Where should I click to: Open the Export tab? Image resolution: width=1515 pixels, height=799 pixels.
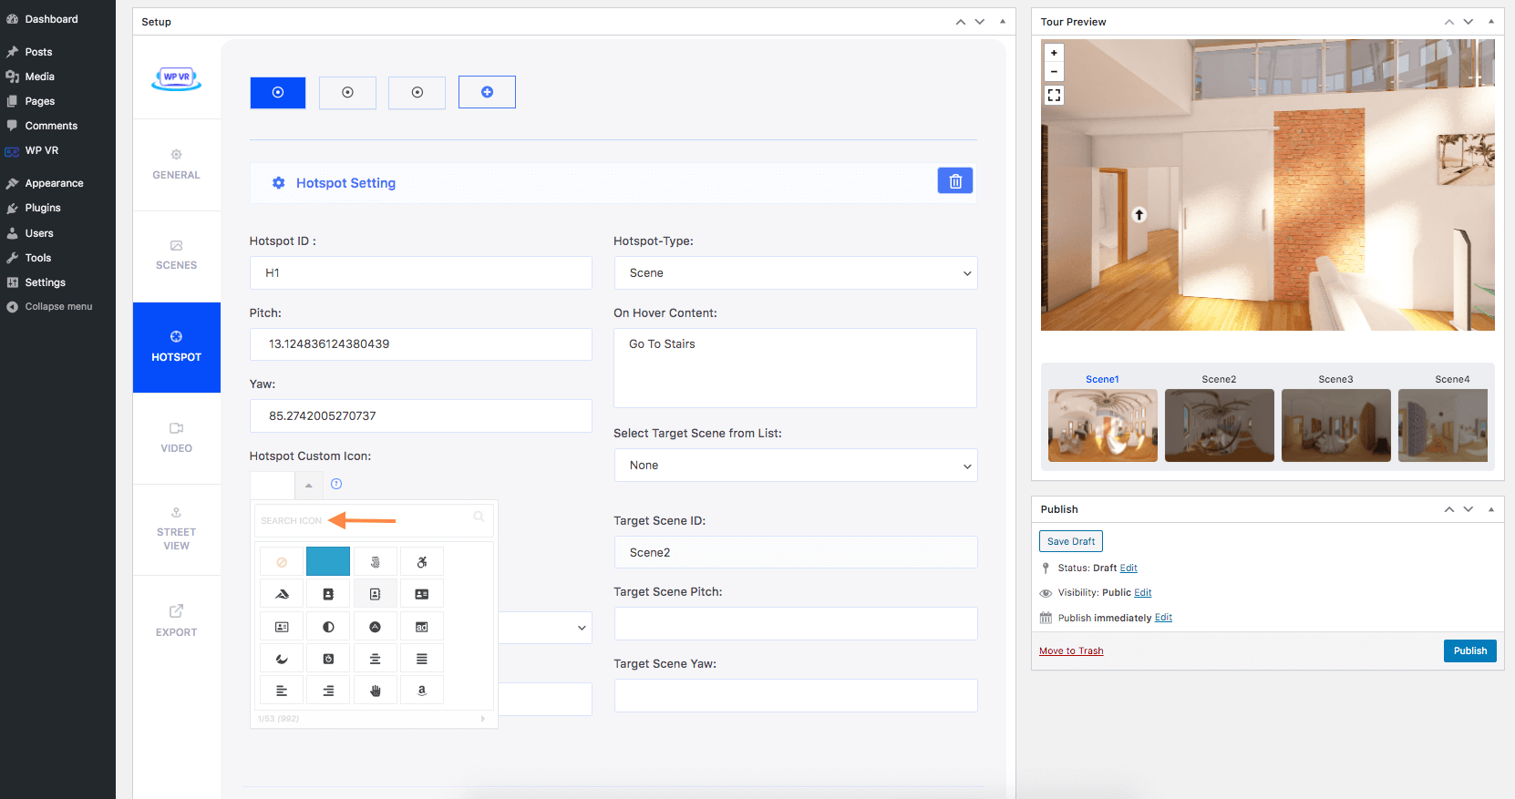pyautogui.click(x=176, y=620)
